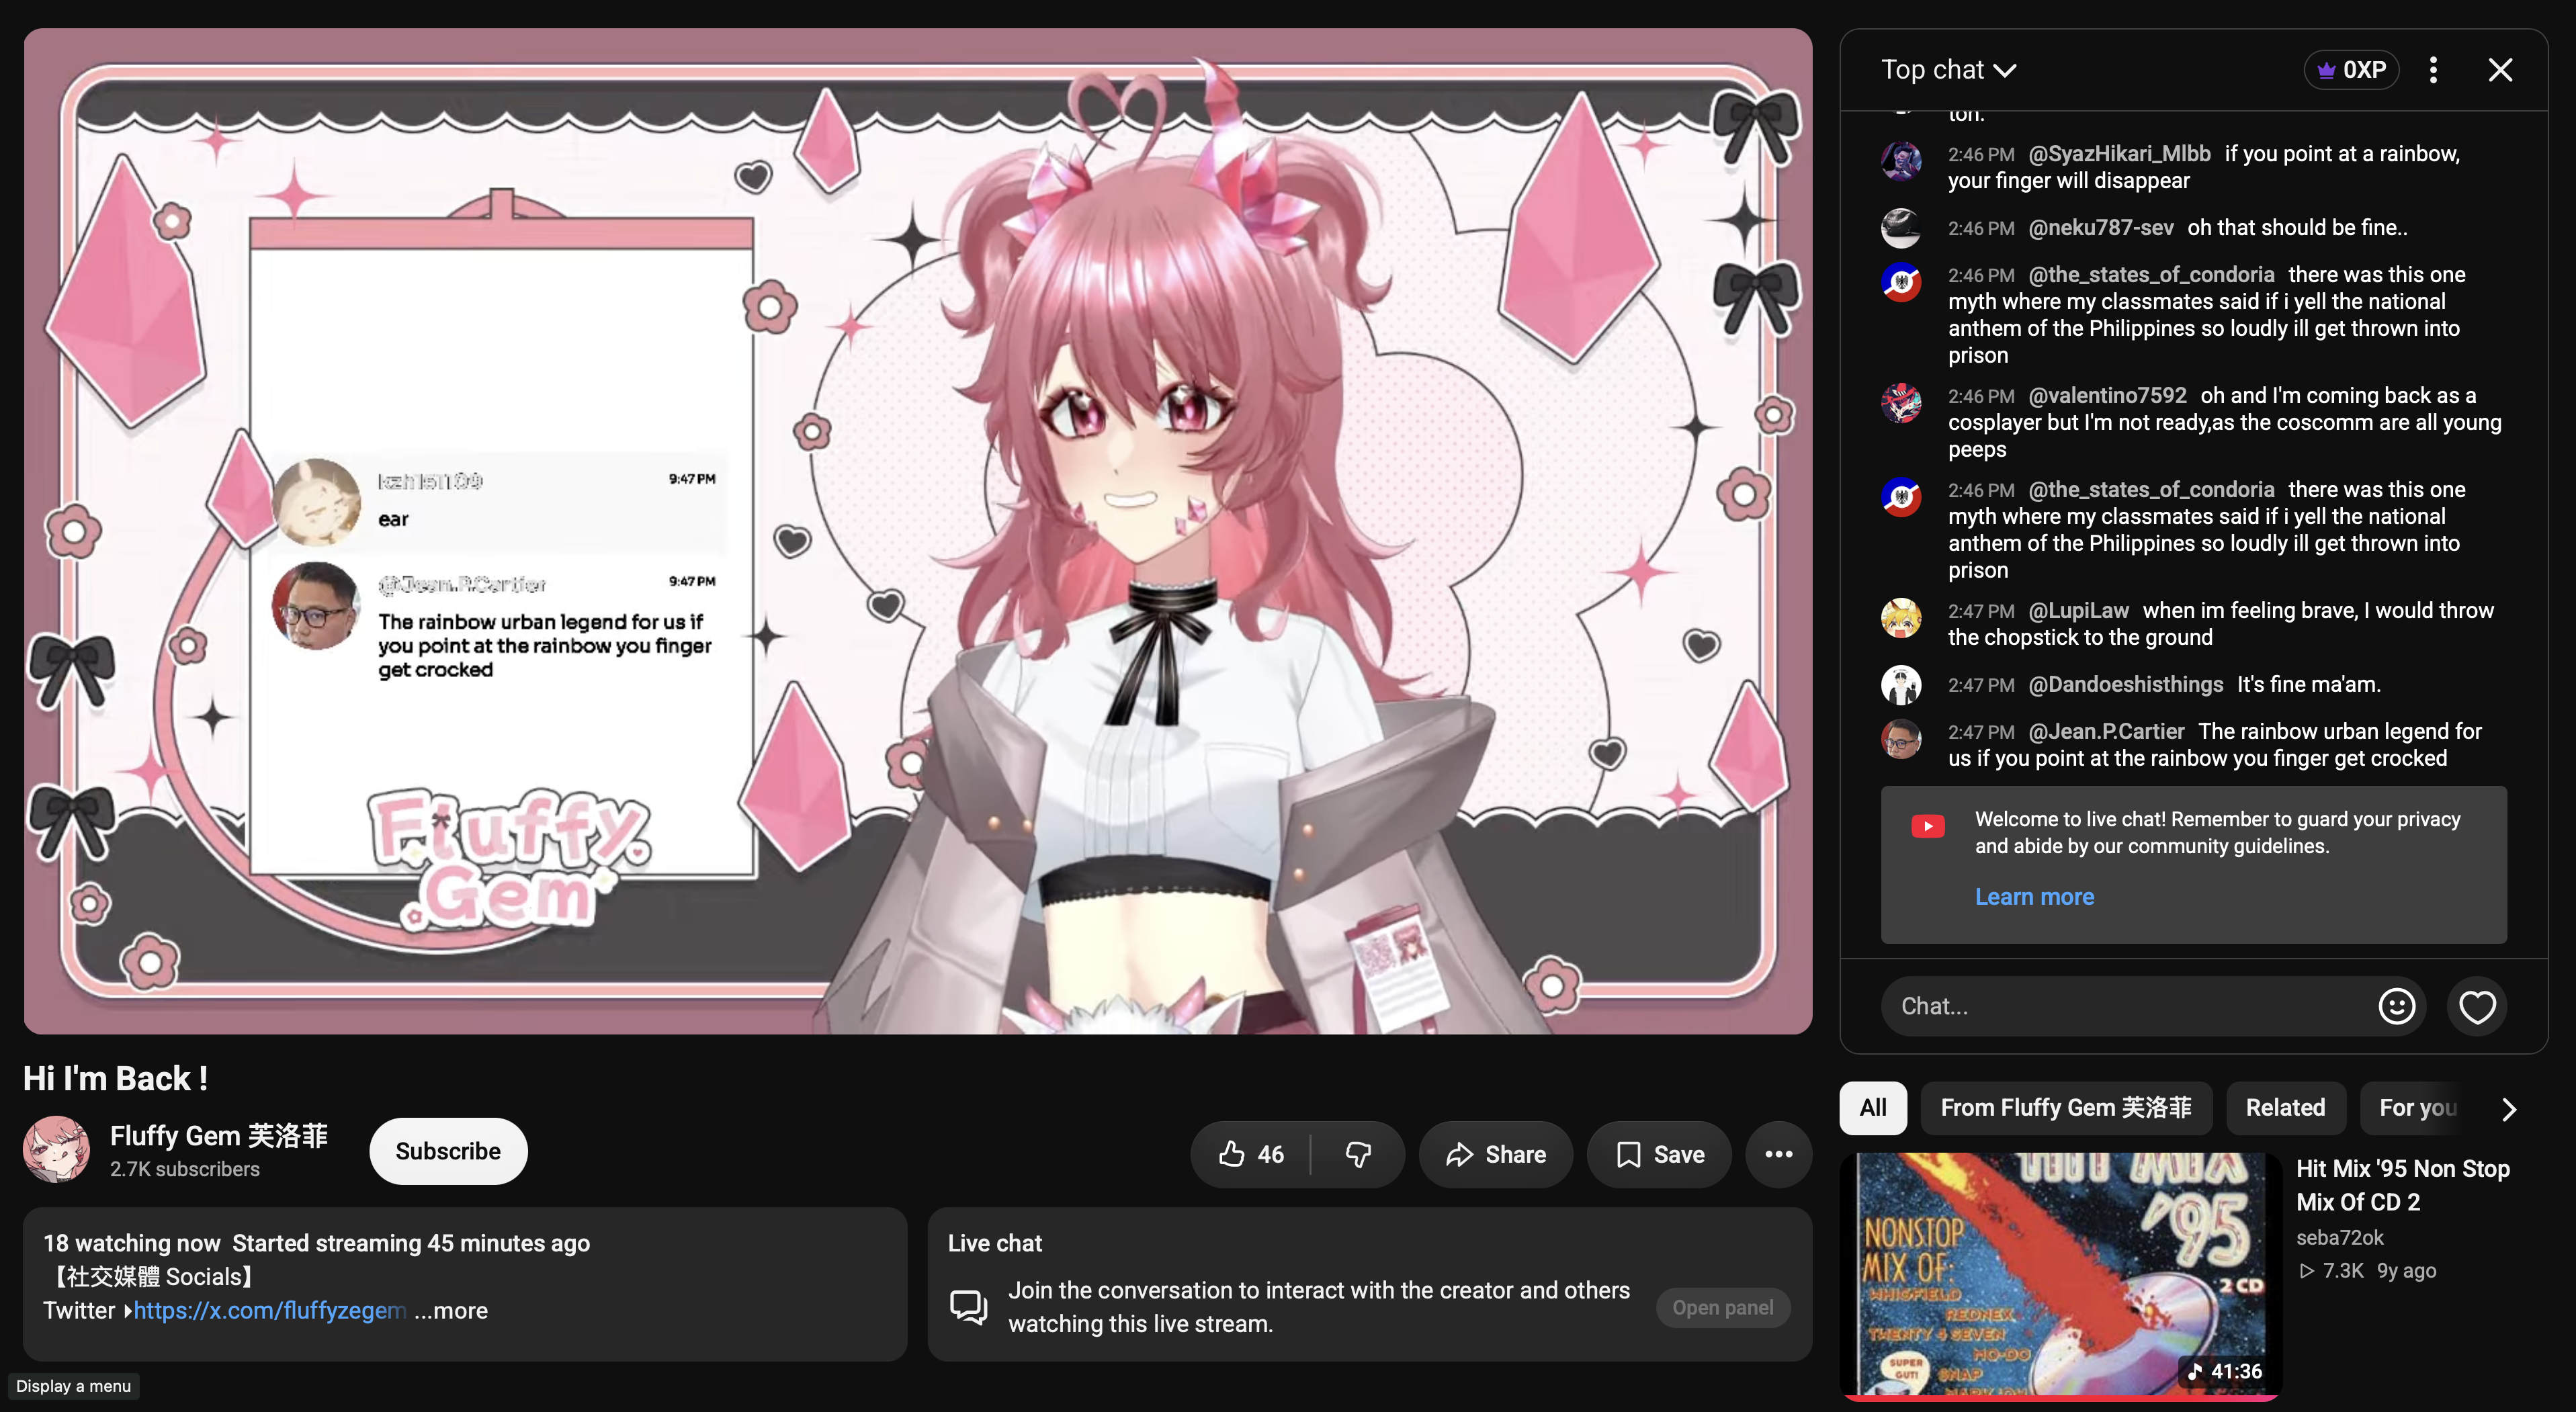Click the 'Hi I'm Back !' video title
This screenshot has width=2576, height=1412.
coord(115,1078)
